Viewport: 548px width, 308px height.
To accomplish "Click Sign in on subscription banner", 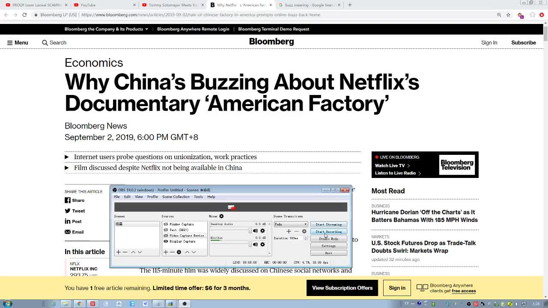I will coord(397,288).
